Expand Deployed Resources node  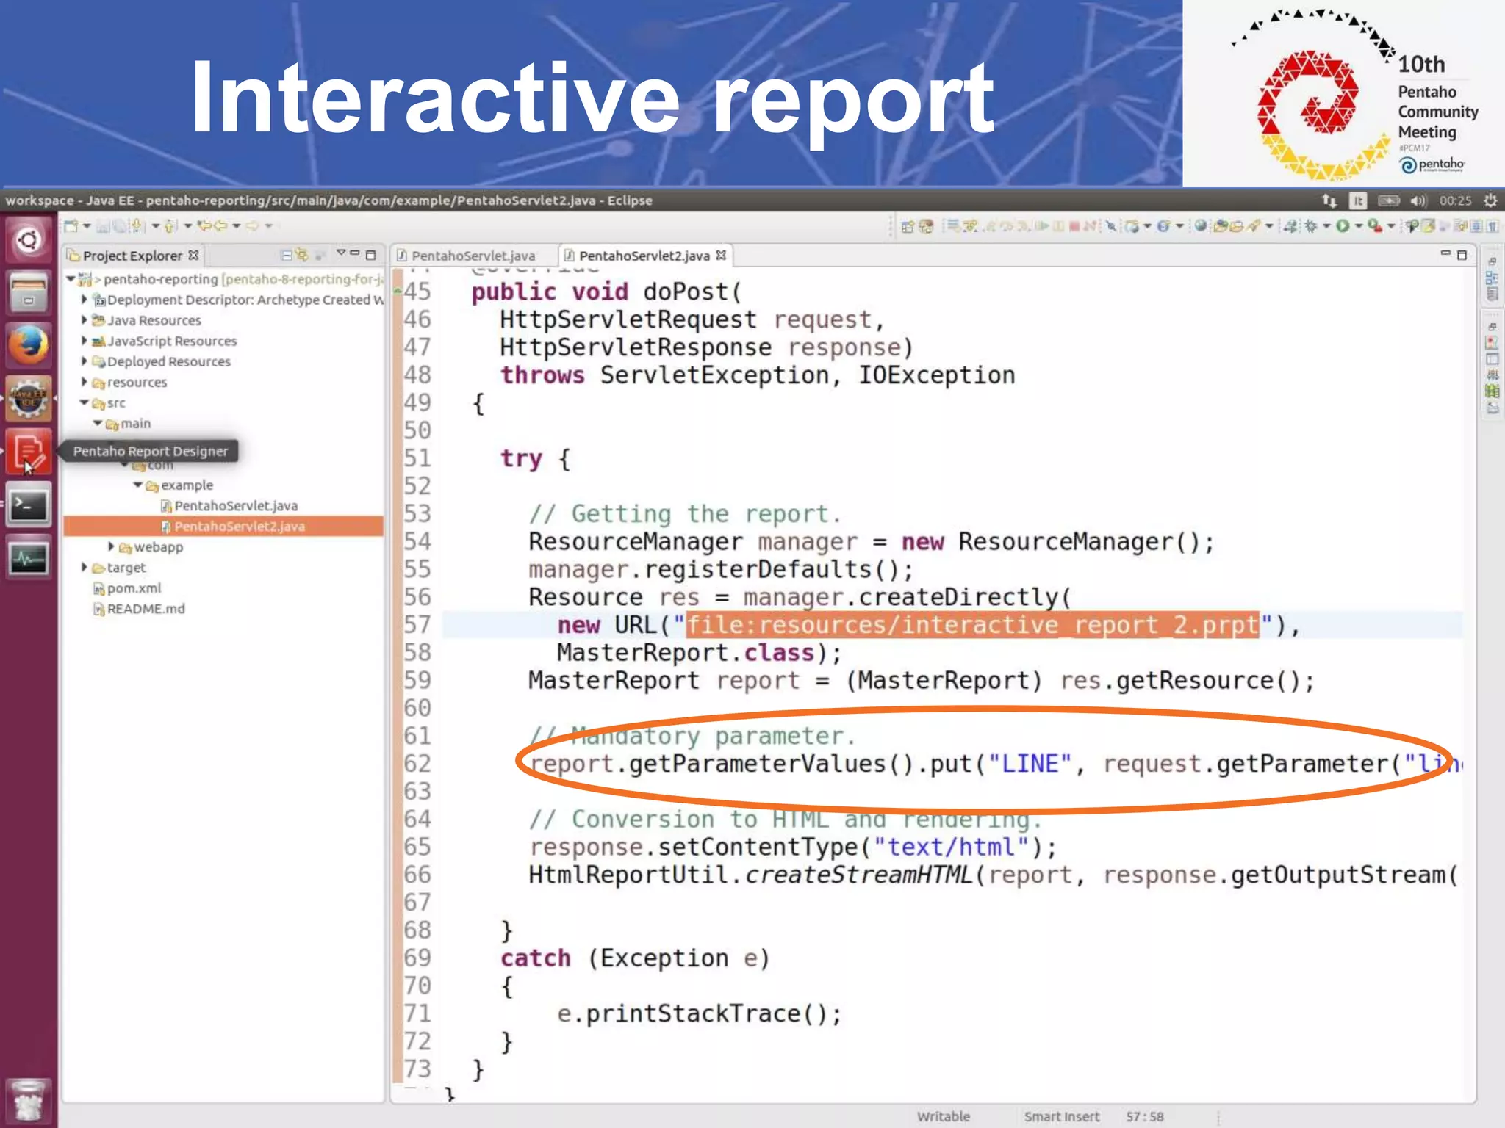84,361
